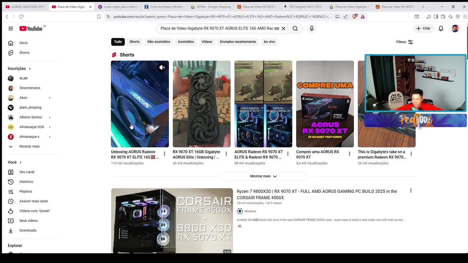Open the account avatar menu
This screenshot has height=263, width=468.
tap(455, 28)
